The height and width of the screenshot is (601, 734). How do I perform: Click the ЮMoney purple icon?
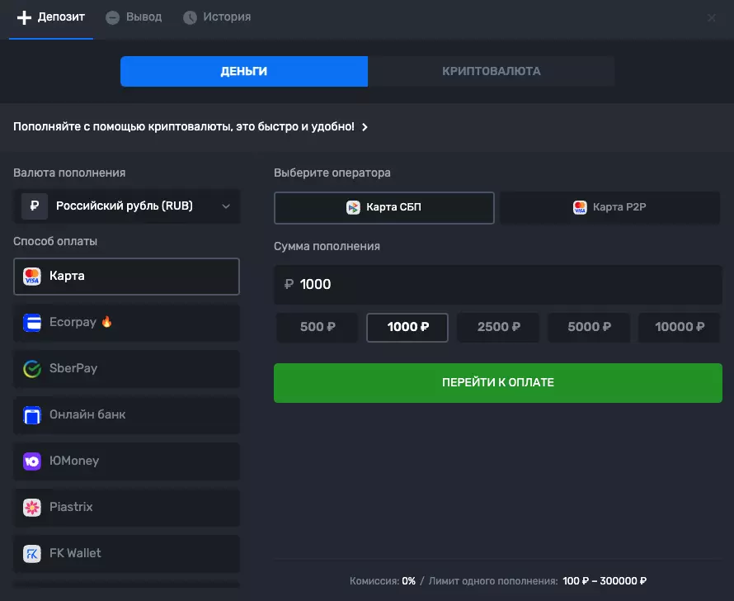click(x=32, y=461)
